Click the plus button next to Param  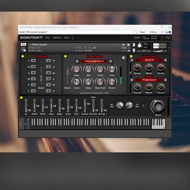click(137, 32)
